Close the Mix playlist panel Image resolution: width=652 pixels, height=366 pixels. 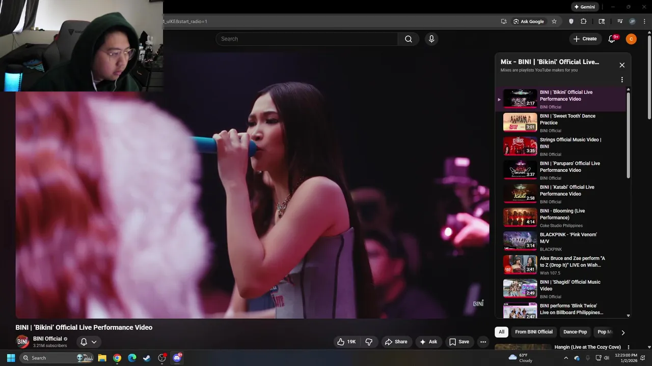(622, 65)
